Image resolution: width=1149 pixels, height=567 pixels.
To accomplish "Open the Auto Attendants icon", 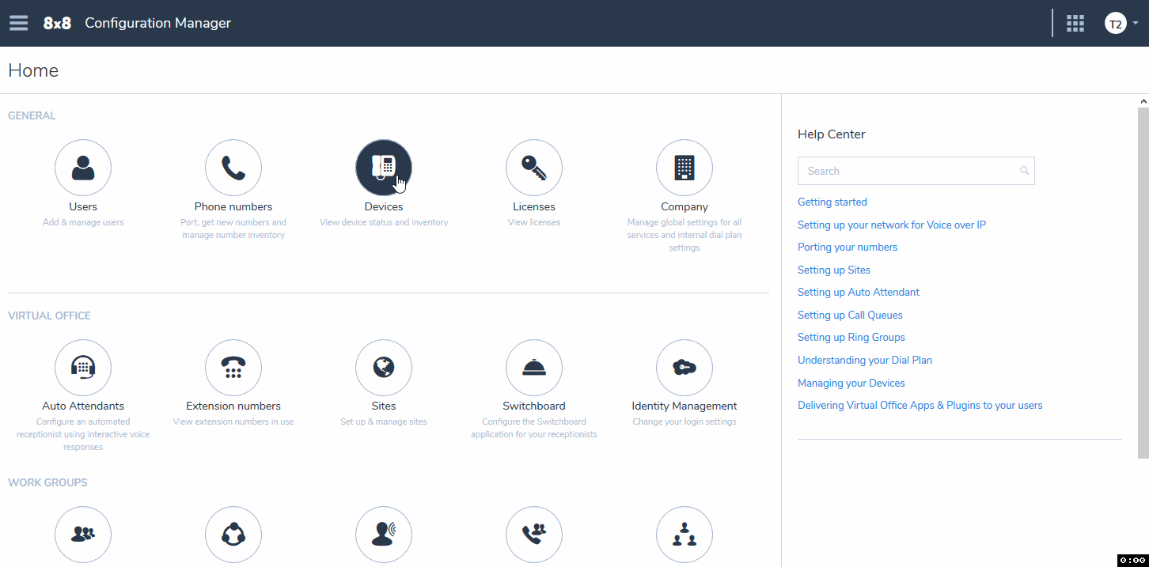I will (x=83, y=368).
